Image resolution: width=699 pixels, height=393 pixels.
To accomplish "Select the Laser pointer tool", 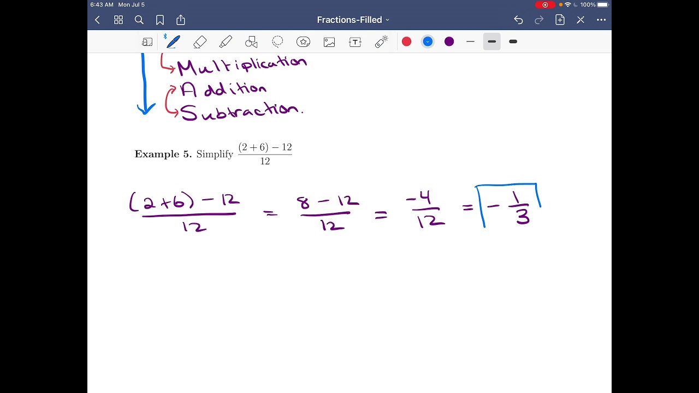I will point(381,42).
